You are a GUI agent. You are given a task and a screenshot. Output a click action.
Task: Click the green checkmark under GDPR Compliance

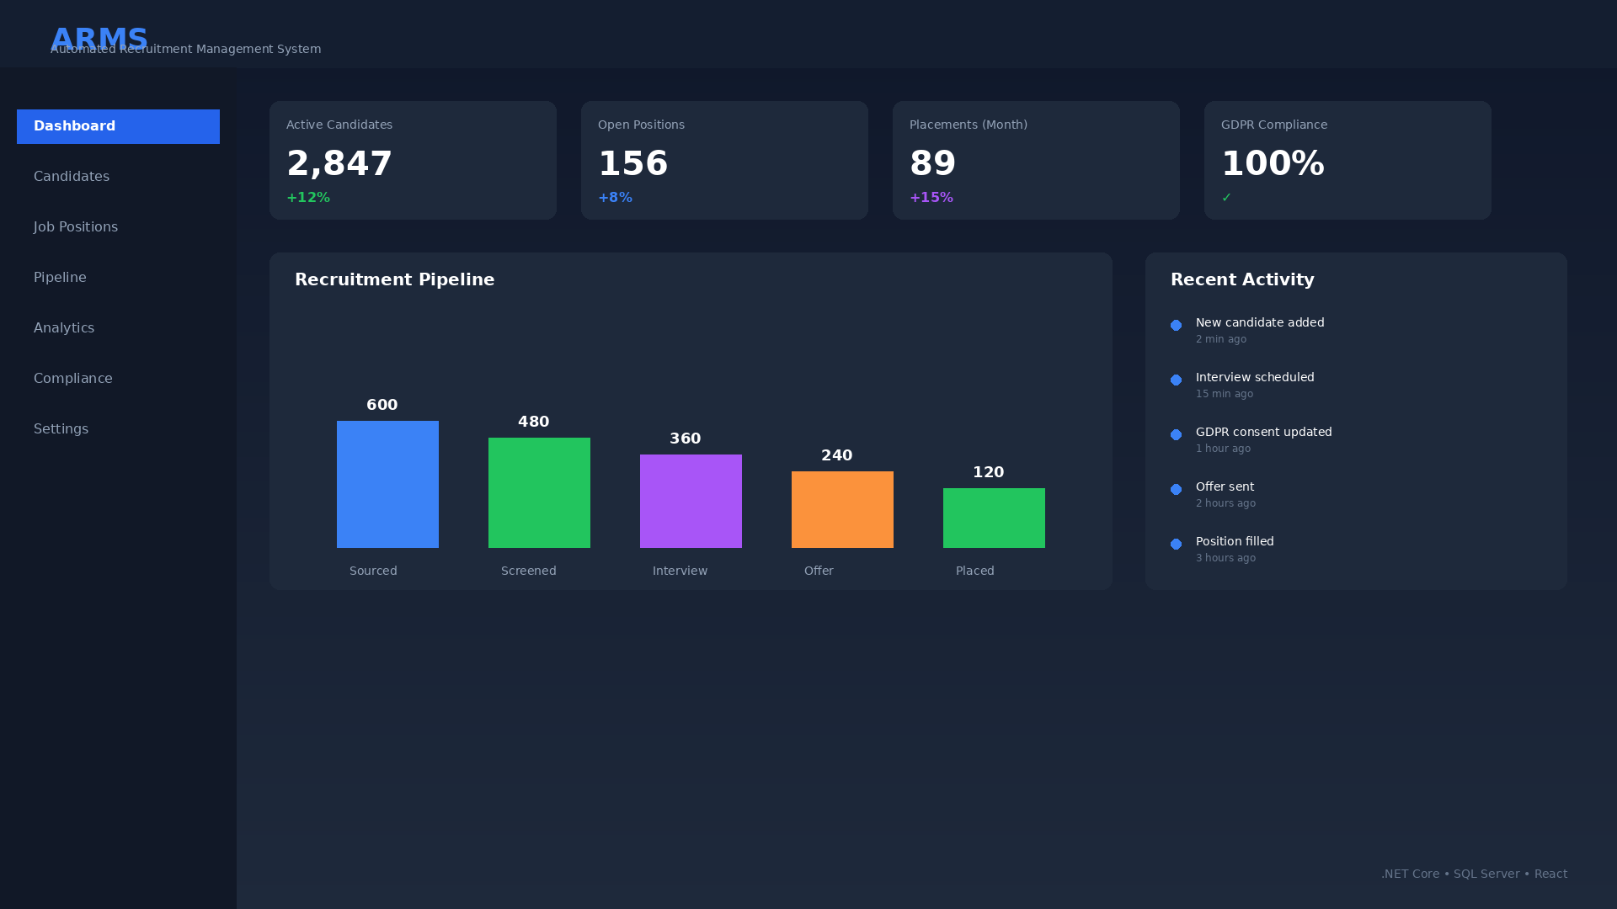pos(1227,197)
